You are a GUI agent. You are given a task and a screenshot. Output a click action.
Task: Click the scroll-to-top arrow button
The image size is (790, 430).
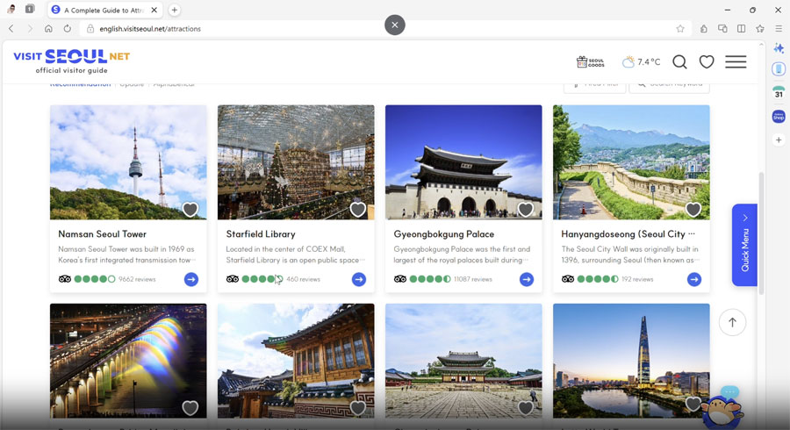[732, 322]
